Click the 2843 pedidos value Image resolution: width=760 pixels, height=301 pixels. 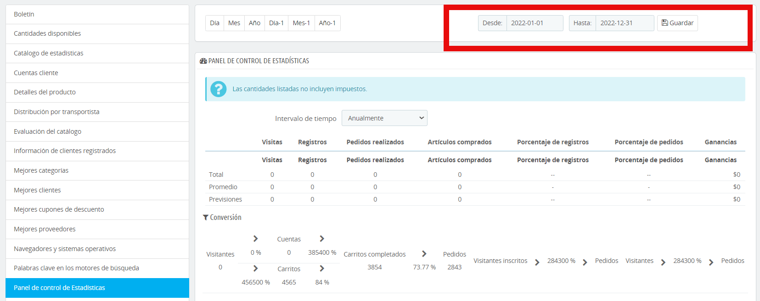pos(455,267)
